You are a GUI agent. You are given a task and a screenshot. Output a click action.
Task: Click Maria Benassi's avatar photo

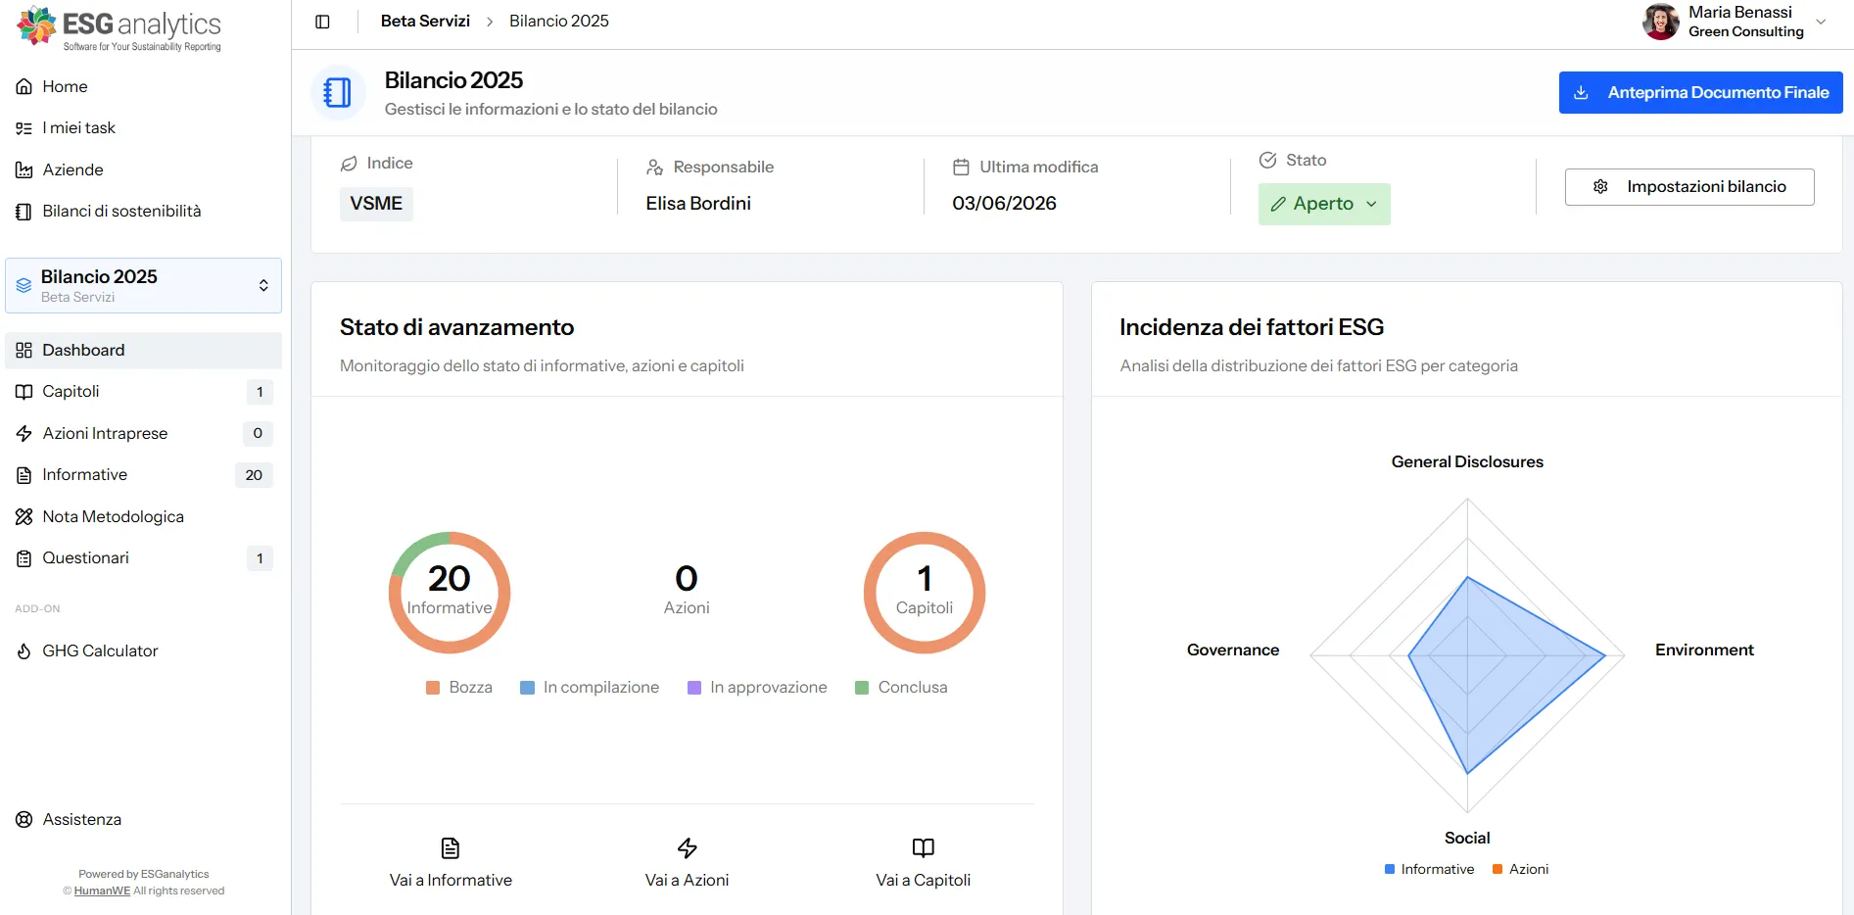tap(1661, 22)
